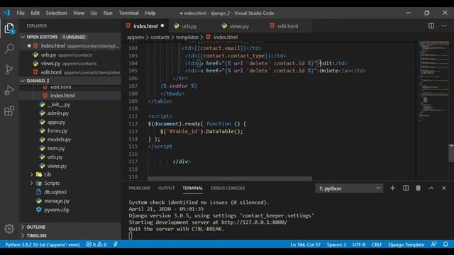Image resolution: width=454 pixels, height=255 pixels.
Task: Change encoding via 'UTF-8' status item
Action: point(359,244)
